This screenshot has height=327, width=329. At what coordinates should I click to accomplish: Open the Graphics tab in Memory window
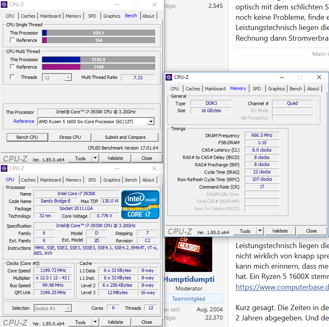click(276, 89)
